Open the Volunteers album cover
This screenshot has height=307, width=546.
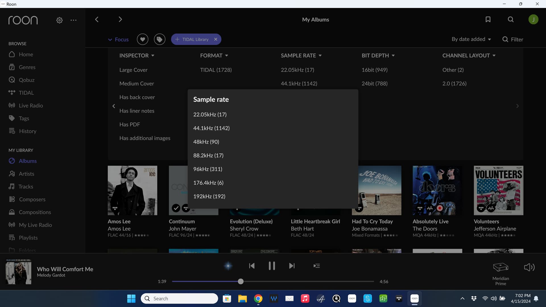[x=498, y=190]
